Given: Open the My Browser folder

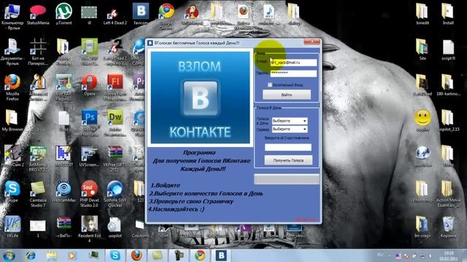Looking at the screenshot, I should (x=12, y=120).
